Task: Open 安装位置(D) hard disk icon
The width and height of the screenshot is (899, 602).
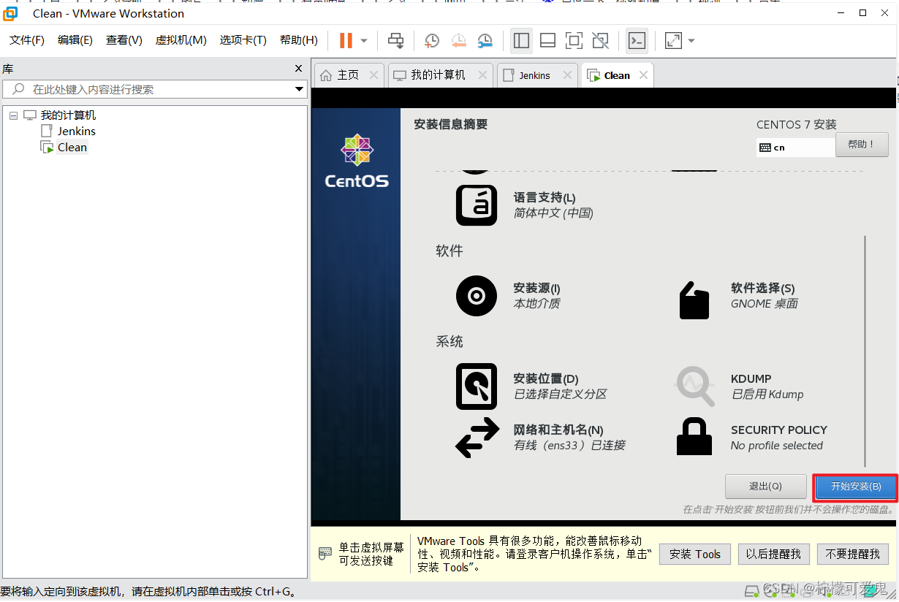Action: tap(477, 386)
